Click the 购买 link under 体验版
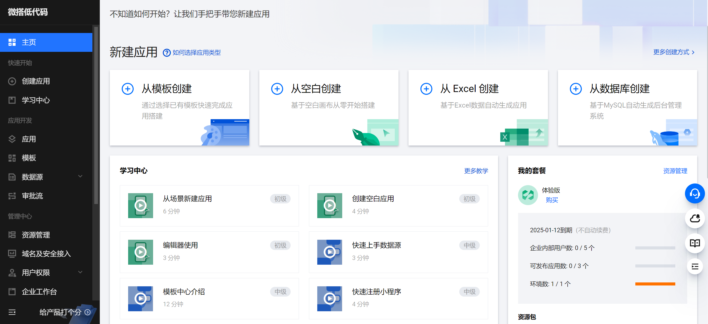Viewport: 708px width, 324px height. pos(552,200)
